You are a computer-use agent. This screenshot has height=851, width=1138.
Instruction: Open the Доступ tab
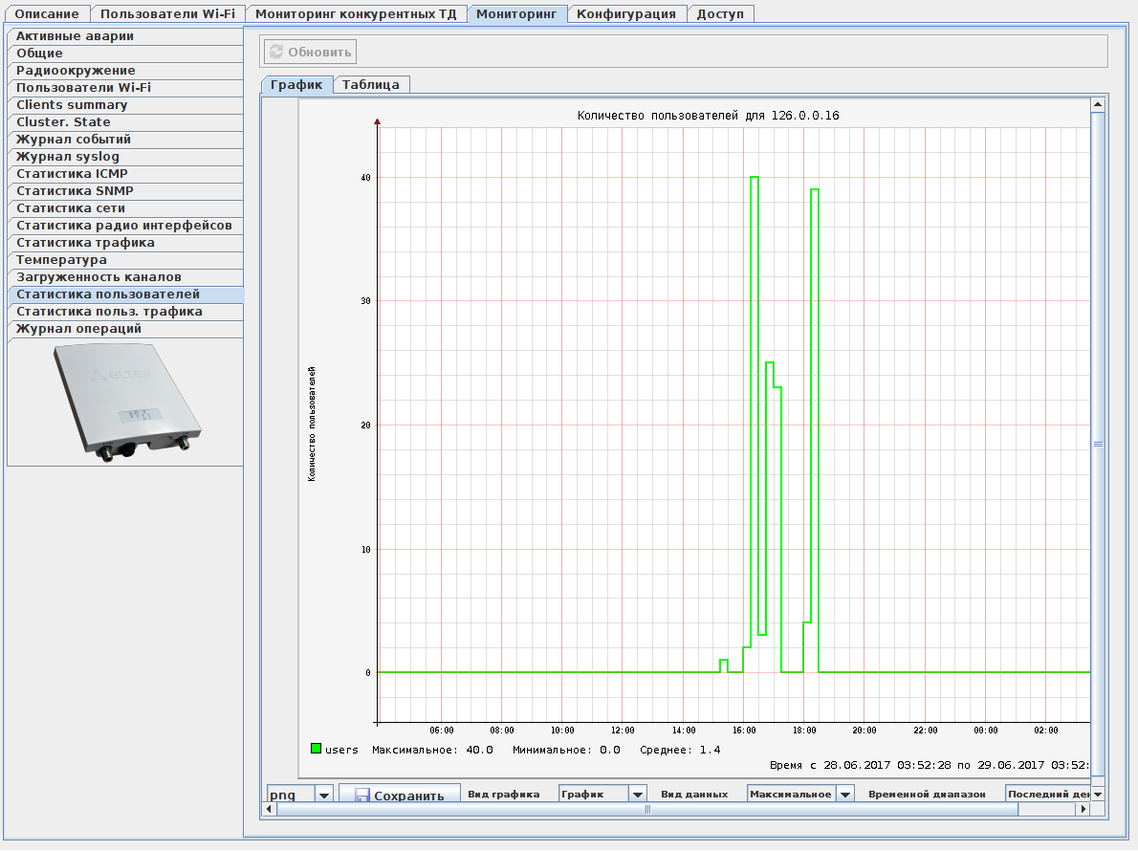720,14
